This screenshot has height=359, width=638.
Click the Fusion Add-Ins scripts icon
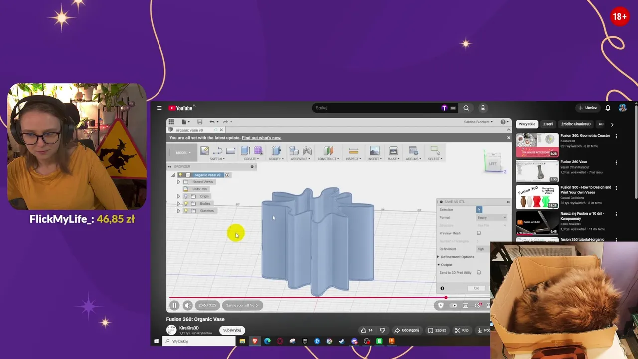(413, 151)
